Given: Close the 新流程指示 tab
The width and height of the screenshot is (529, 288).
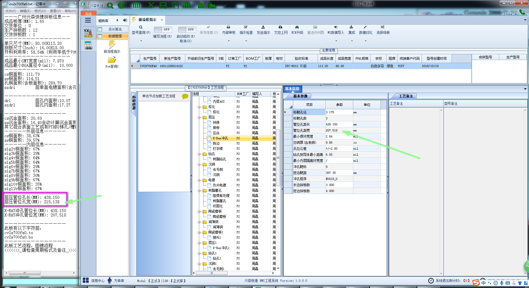Looking at the screenshot, I should (x=162, y=20).
